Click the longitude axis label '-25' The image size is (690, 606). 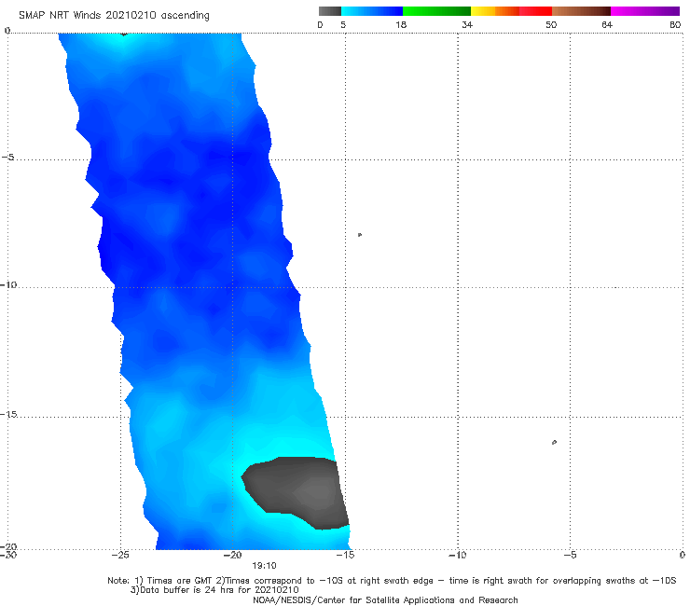click(120, 555)
